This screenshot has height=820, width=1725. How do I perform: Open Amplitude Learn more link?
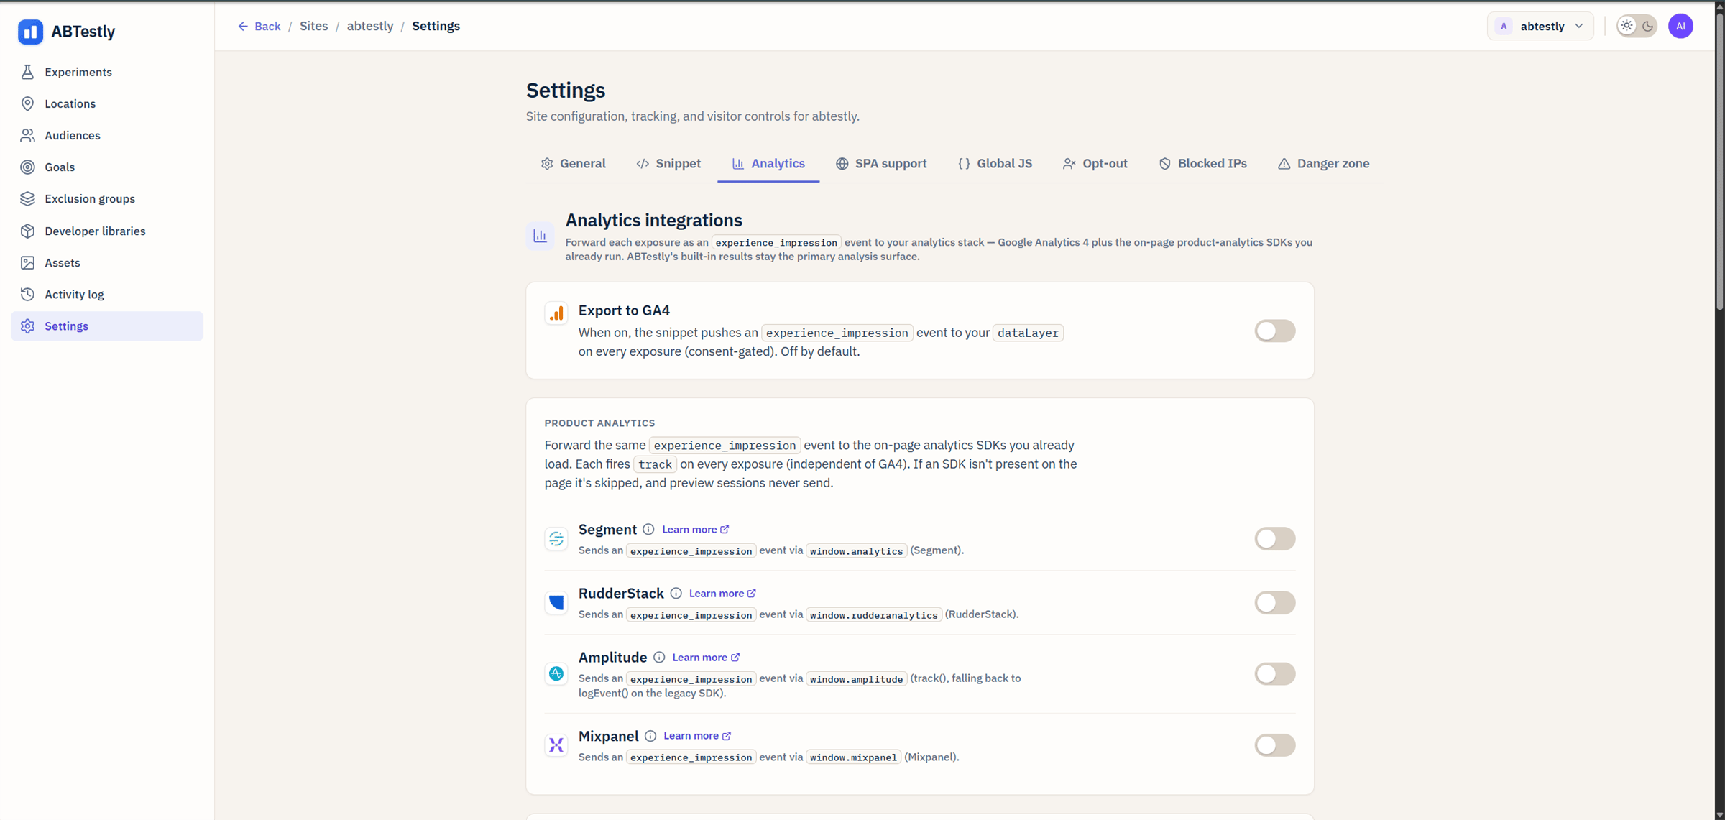point(706,657)
